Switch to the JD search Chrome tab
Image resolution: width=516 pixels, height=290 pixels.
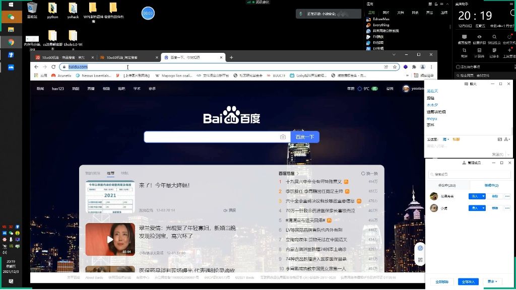point(64,57)
